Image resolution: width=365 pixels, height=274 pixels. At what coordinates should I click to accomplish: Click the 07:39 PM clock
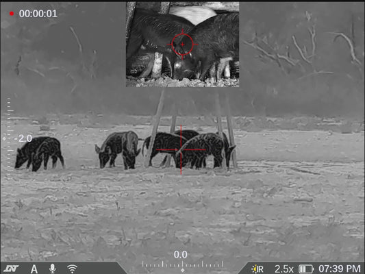pos(340,269)
